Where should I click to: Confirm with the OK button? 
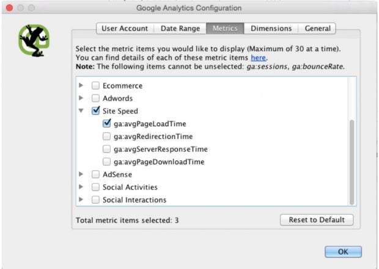343,252
